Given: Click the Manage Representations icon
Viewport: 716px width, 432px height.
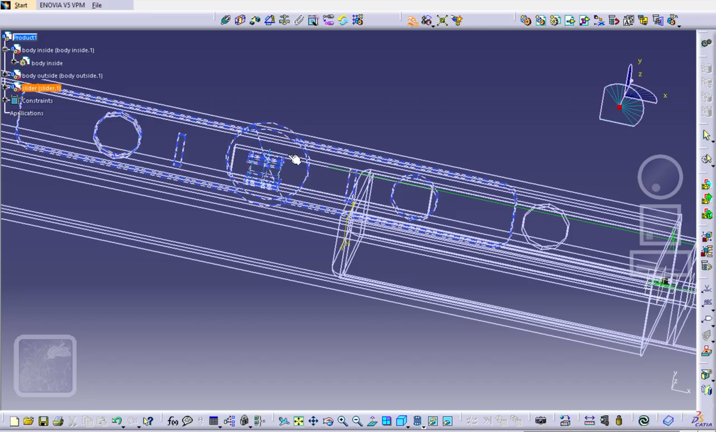Looking at the screenshot, I should [658, 20].
